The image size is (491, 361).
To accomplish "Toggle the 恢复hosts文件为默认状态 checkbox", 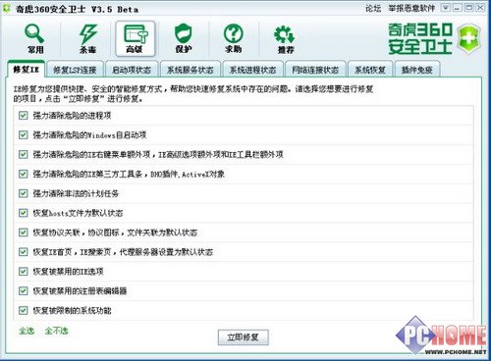I will 23,213.
